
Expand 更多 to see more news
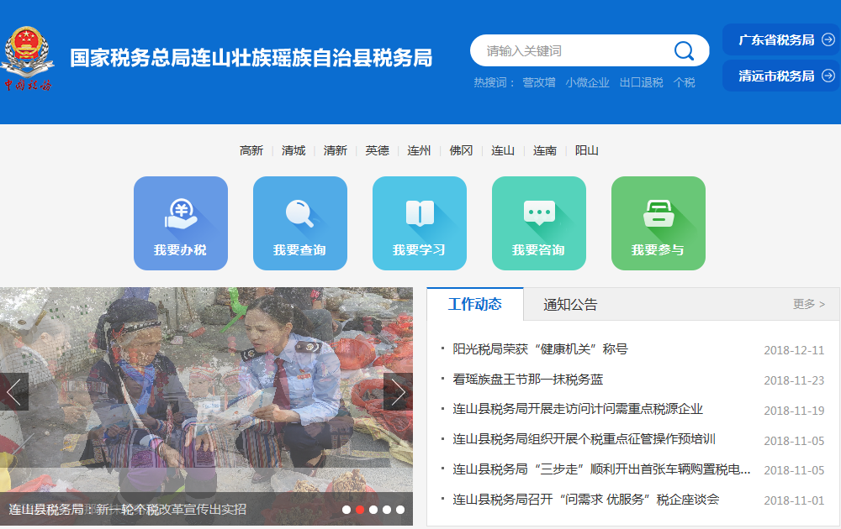click(x=808, y=304)
